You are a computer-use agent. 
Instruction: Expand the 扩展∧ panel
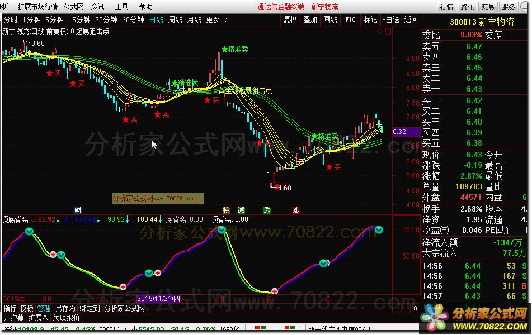click(x=38, y=318)
